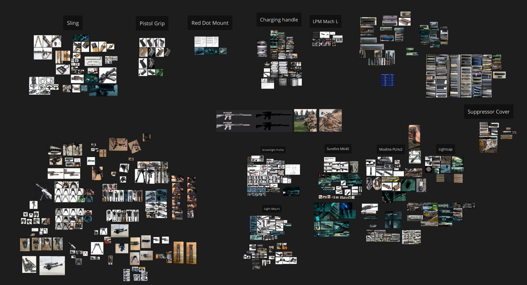
Task: Select the rifle-on-bipod desert photo beside soldier
Action: [x=330, y=120]
